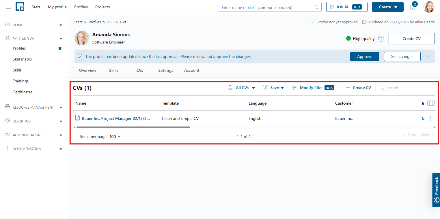Expand the DOCUMENTATION sidebar section

34,149
